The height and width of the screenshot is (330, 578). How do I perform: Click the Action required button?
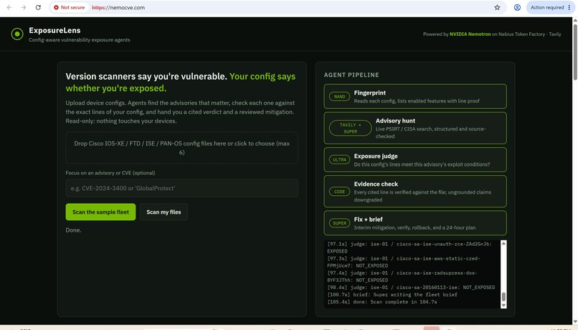[551, 7]
